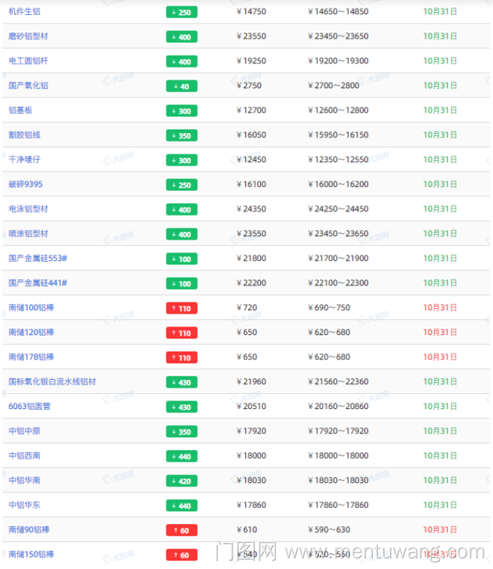
Task: Click the red up 60 badge for 南储90铝棒
Action: coord(181,530)
